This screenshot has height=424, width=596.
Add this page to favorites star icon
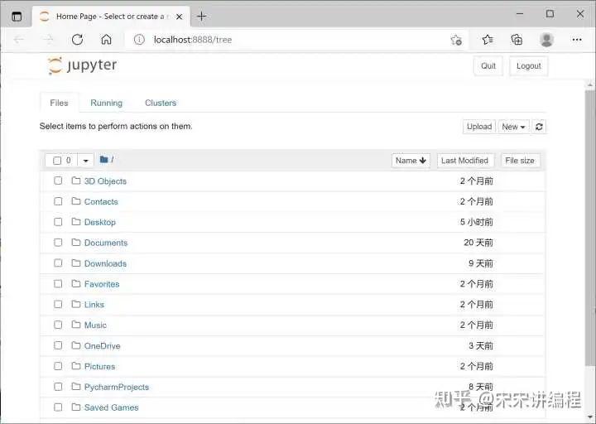tap(456, 40)
